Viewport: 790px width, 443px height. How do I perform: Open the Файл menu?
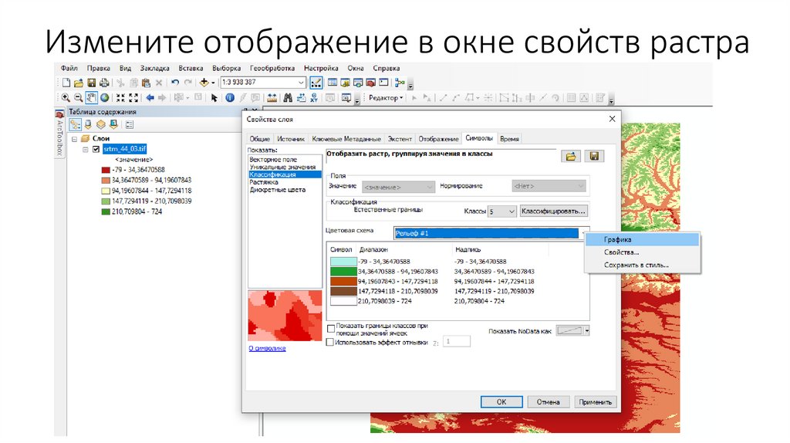[x=69, y=68]
